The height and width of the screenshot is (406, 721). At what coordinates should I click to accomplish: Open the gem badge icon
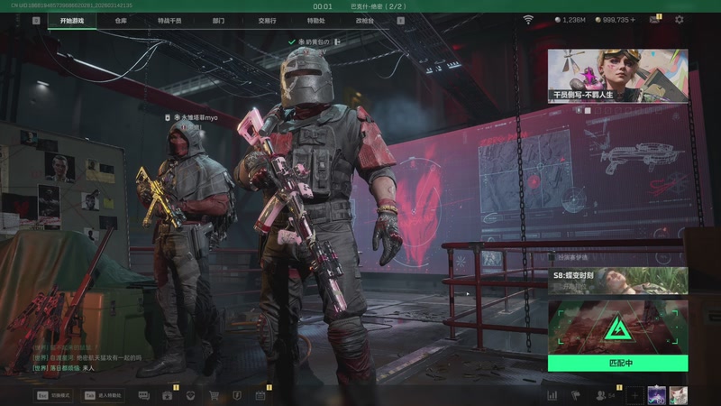pyautogui.click(x=190, y=395)
